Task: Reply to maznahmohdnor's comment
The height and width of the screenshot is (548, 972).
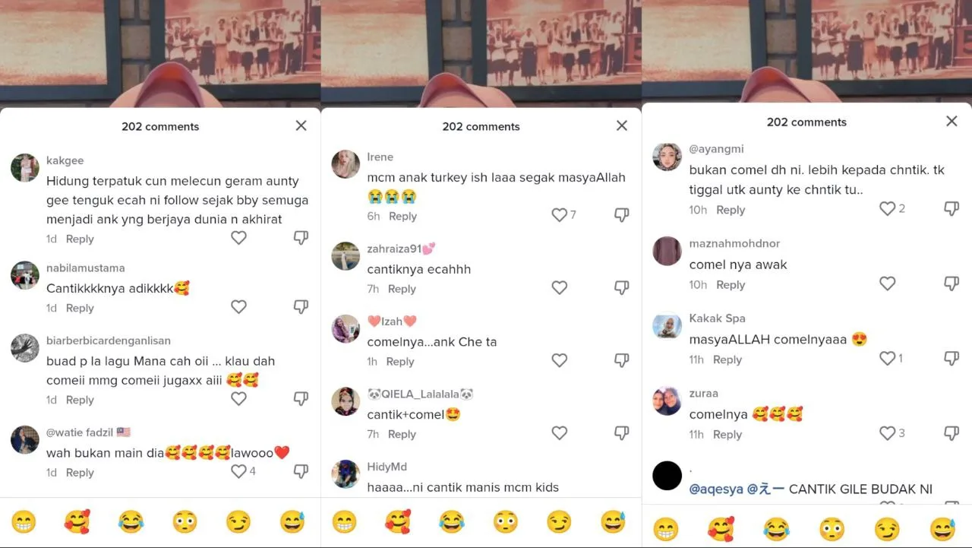Action: [x=731, y=284]
